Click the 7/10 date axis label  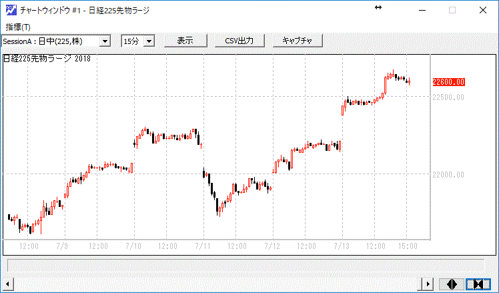pyautogui.click(x=133, y=246)
